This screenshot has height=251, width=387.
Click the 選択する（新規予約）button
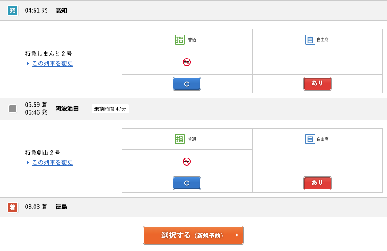point(193,235)
